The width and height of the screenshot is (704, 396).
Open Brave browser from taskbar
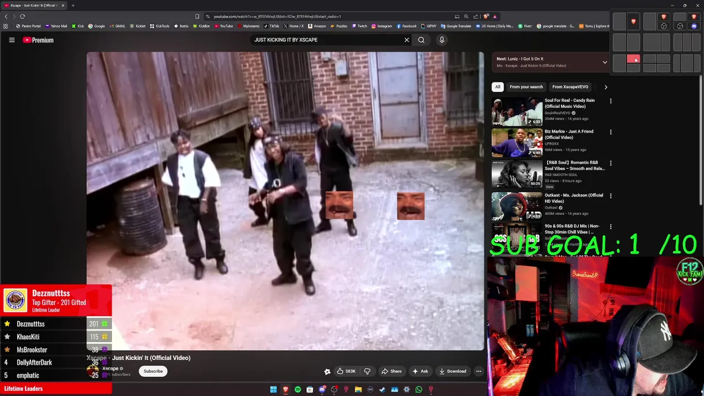pyautogui.click(x=285, y=389)
